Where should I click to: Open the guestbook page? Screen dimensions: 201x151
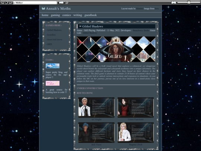point(90,15)
